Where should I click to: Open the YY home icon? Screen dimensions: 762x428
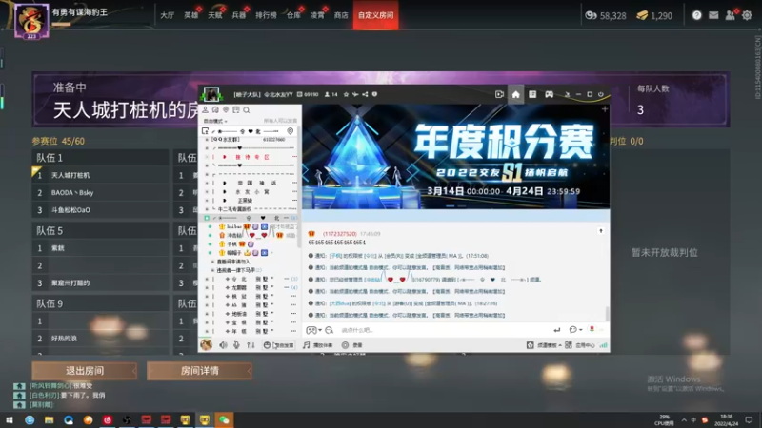coord(515,94)
